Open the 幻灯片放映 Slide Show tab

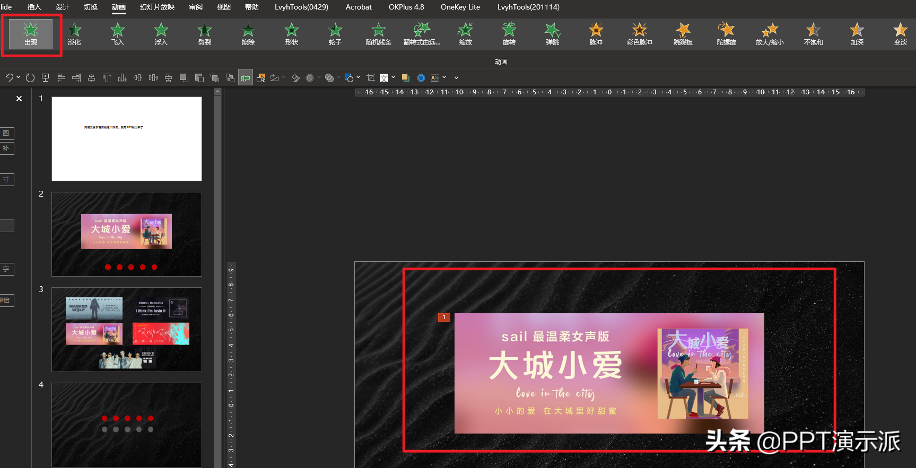coord(158,7)
